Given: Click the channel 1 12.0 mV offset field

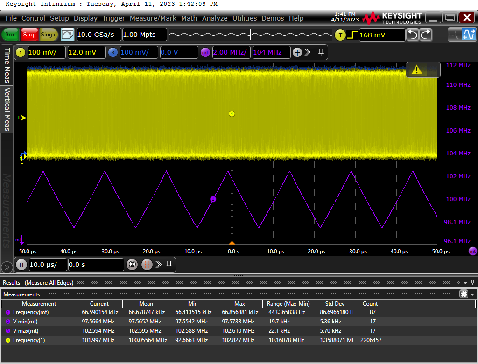Looking at the screenshot, I should coord(86,52).
